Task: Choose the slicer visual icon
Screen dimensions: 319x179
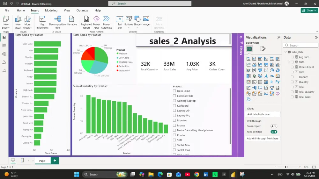Action: tap(254, 82)
